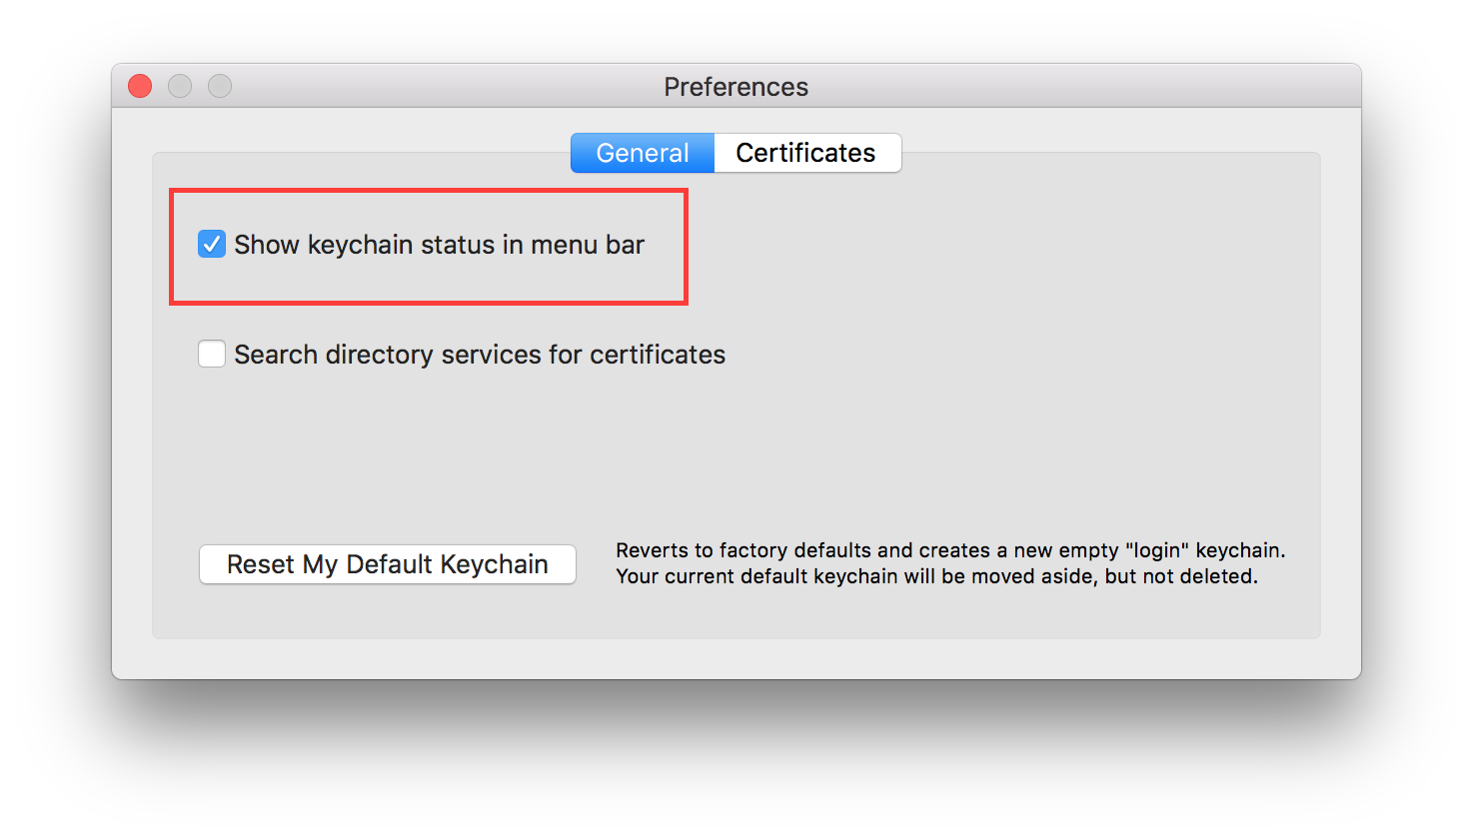Uncheck Show keychain status in menu bar
This screenshot has height=839, width=1473.
pyautogui.click(x=212, y=244)
